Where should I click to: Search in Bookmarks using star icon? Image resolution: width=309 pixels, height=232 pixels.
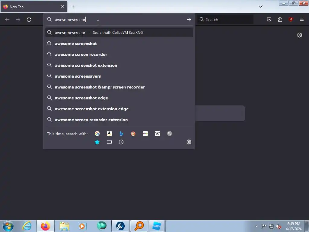point(97,142)
